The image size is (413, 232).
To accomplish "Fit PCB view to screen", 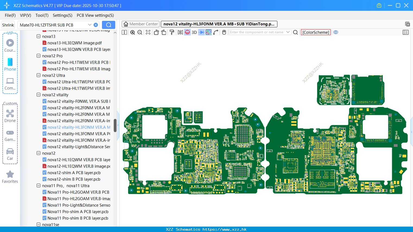I will (148, 32).
